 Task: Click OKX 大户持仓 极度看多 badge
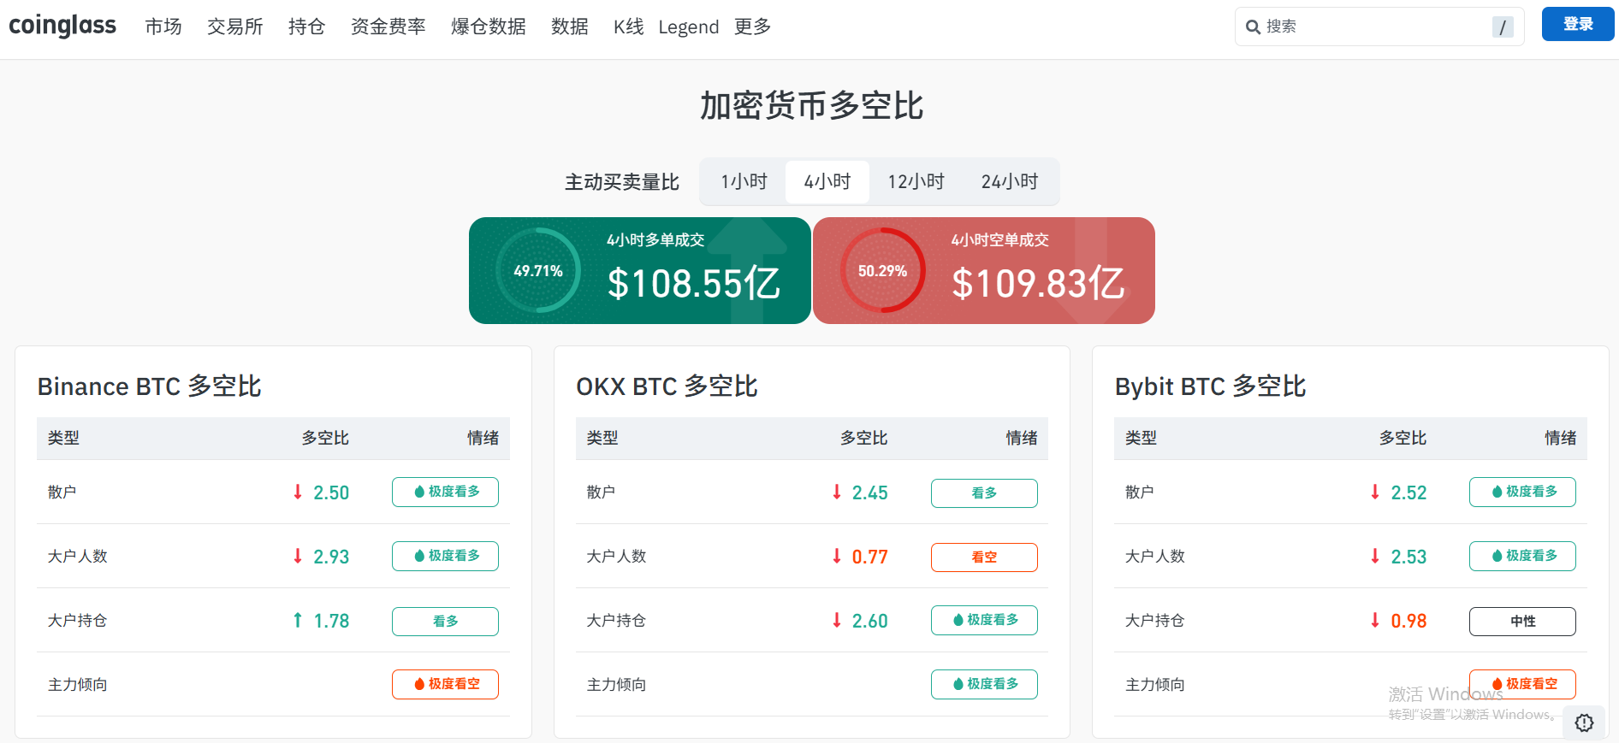click(x=984, y=620)
